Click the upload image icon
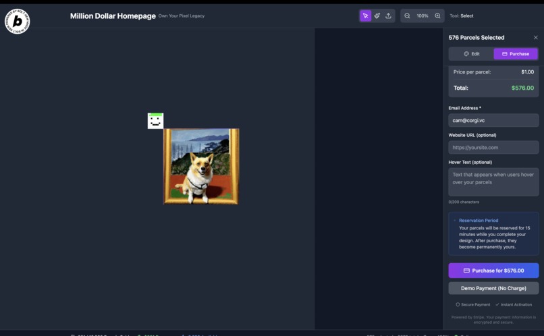Viewport: 544px width, 336px height. click(x=389, y=16)
